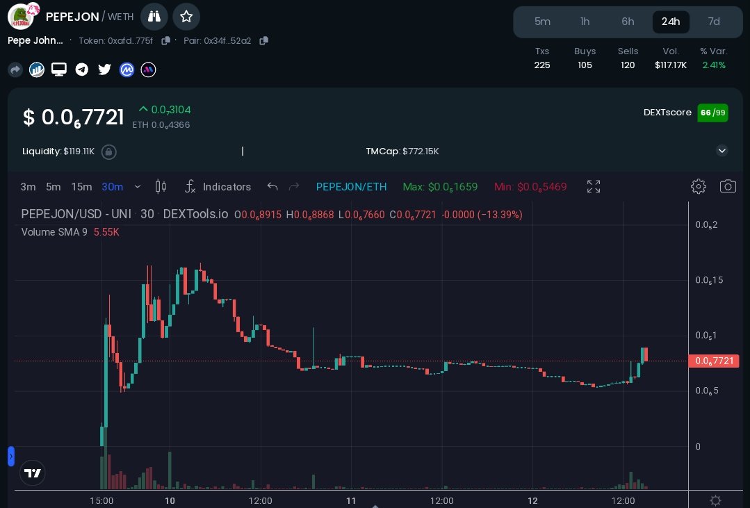This screenshot has width=750, height=508.
Task: Take a chart snapshot with camera icon
Action: tap(728, 186)
